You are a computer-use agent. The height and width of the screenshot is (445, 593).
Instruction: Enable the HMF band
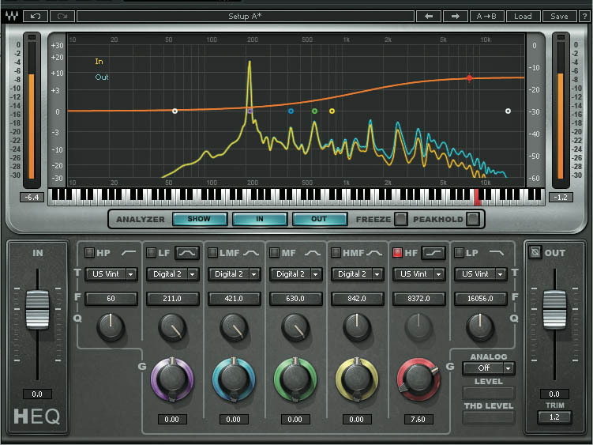[336, 253]
